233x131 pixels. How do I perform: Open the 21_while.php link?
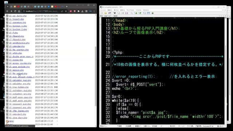15,53
